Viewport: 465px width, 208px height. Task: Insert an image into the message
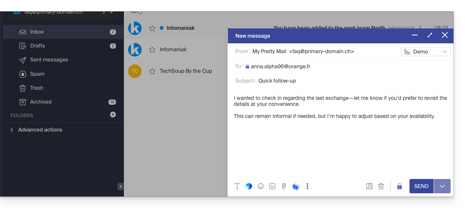pos(272,186)
